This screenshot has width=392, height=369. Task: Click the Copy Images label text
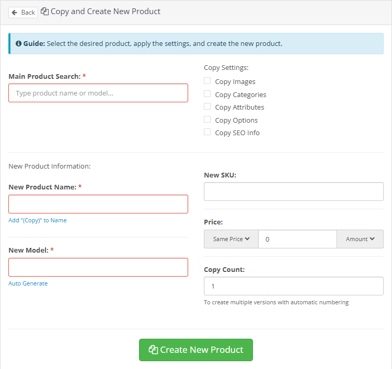tap(235, 81)
